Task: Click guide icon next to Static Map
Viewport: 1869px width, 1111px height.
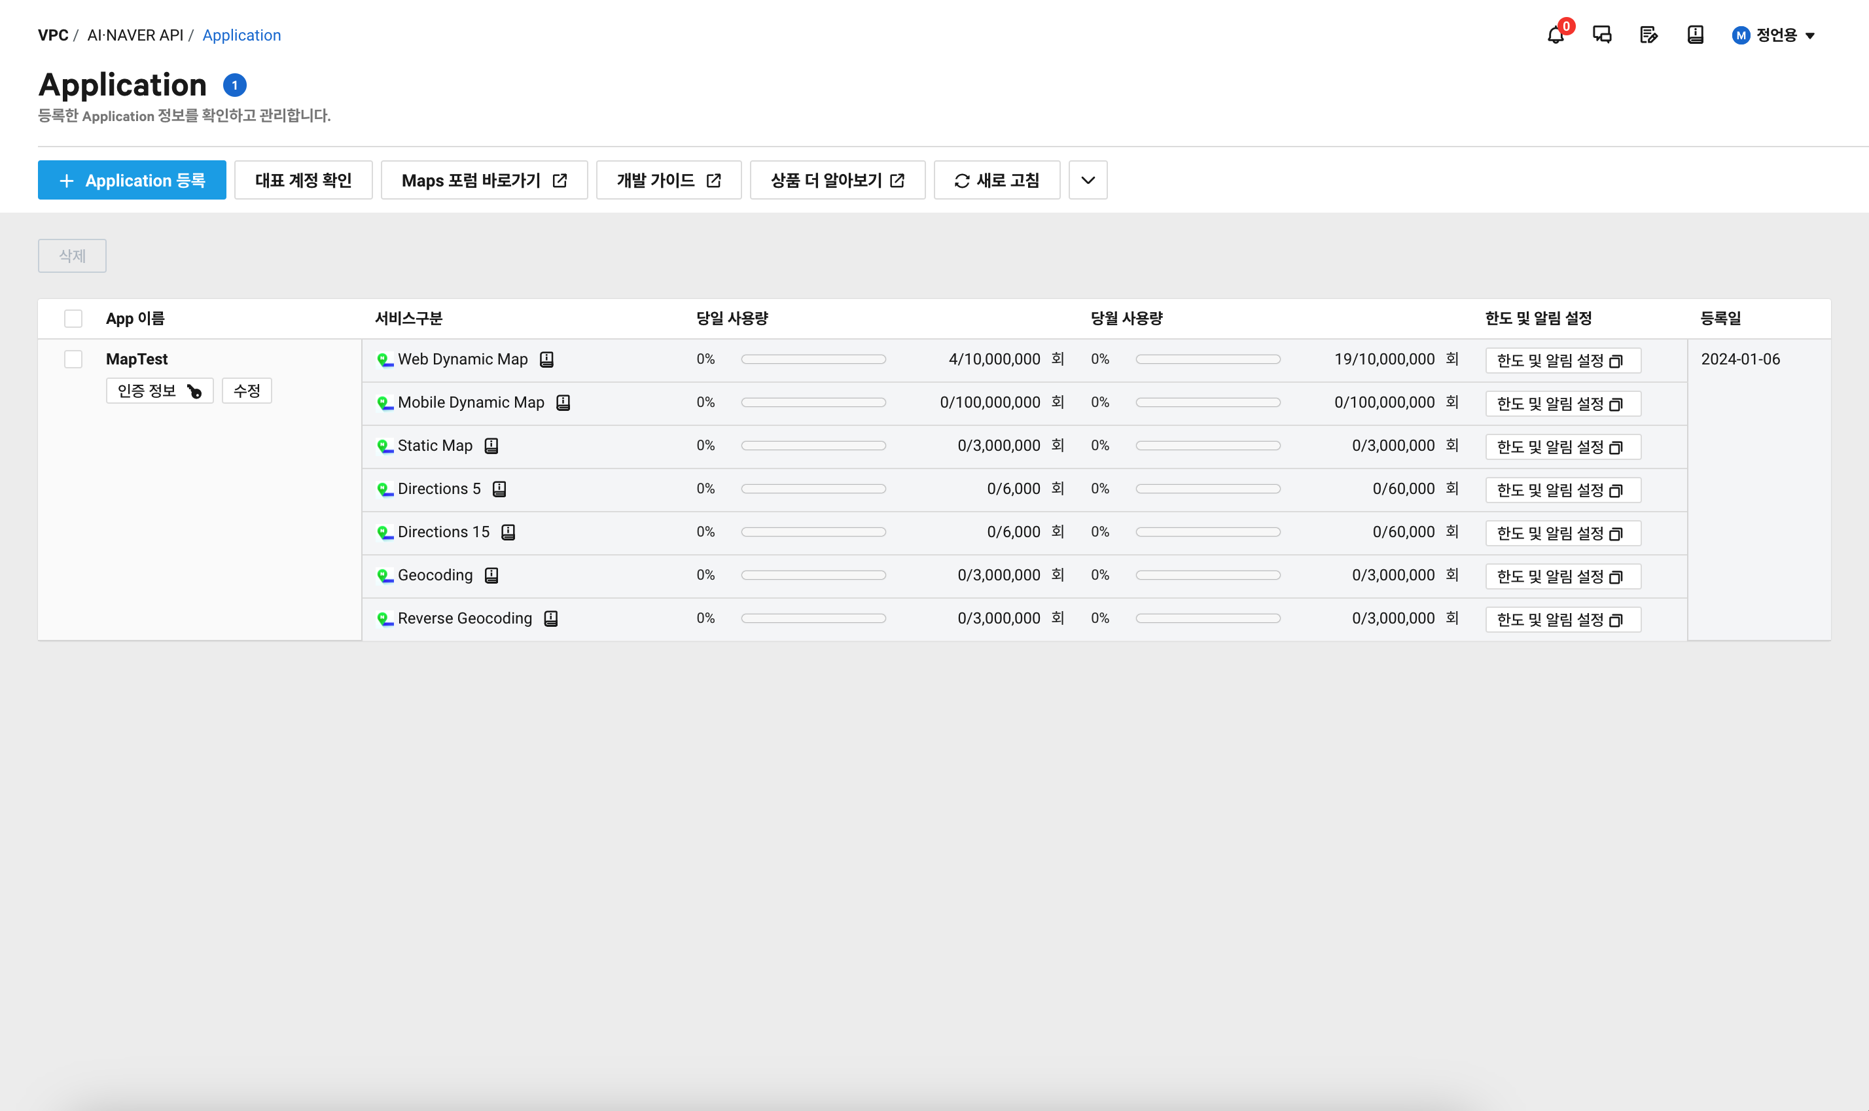Action: (x=491, y=446)
